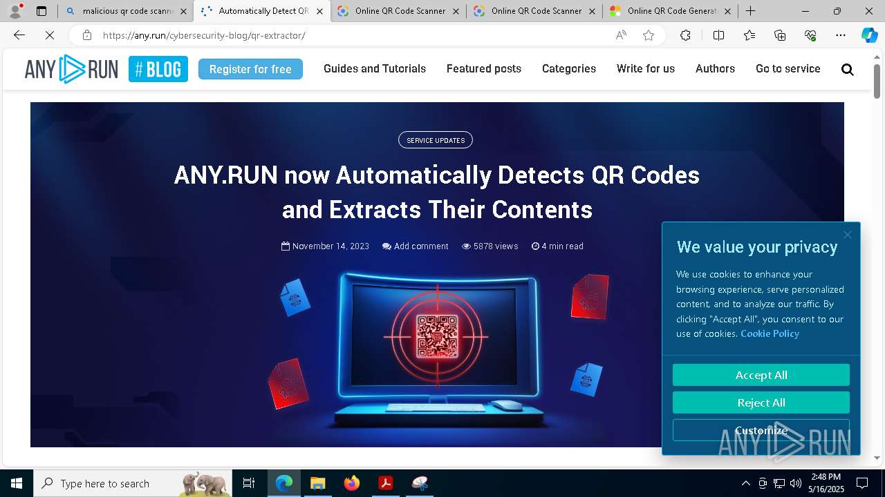Open the browser profile avatar
This screenshot has width=885, height=497.
(15, 11)
